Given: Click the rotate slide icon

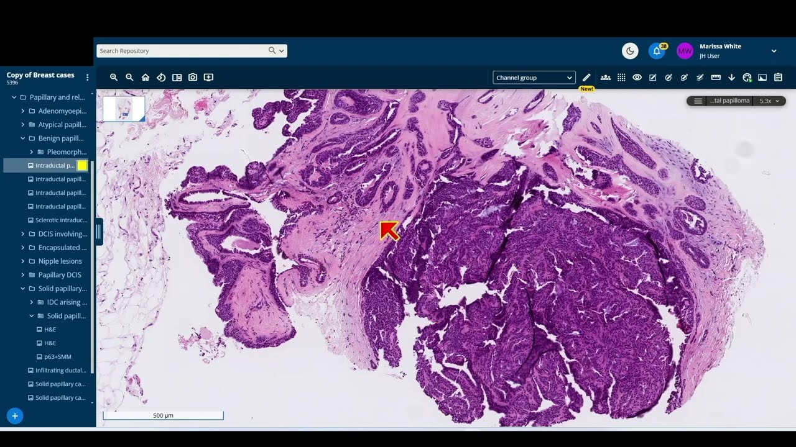Looking at the screenshot, I should click(x=161, y=78).
